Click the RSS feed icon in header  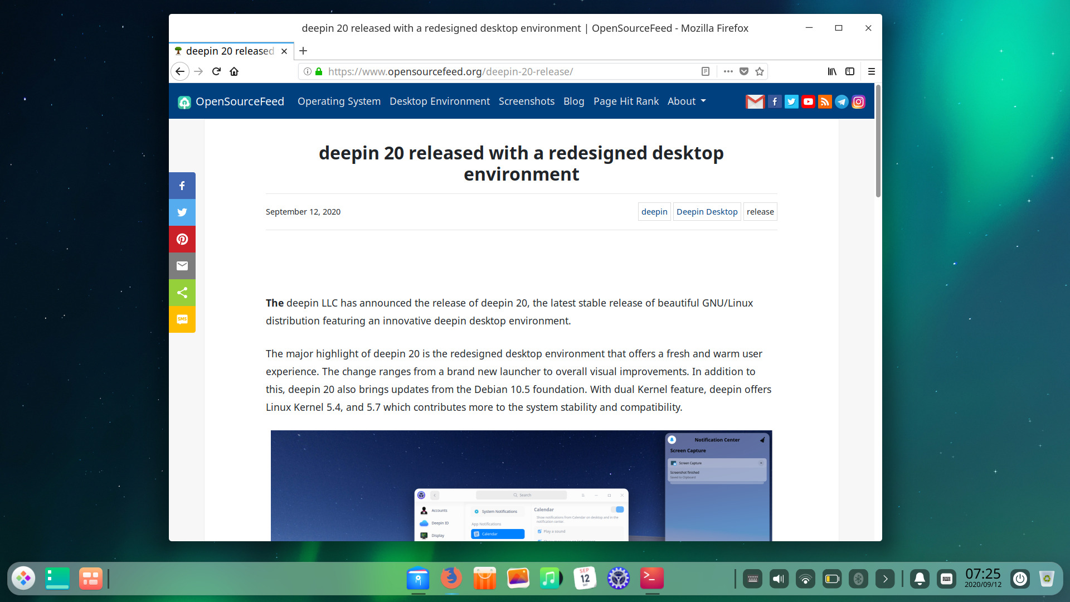click(x=825, y=101)
